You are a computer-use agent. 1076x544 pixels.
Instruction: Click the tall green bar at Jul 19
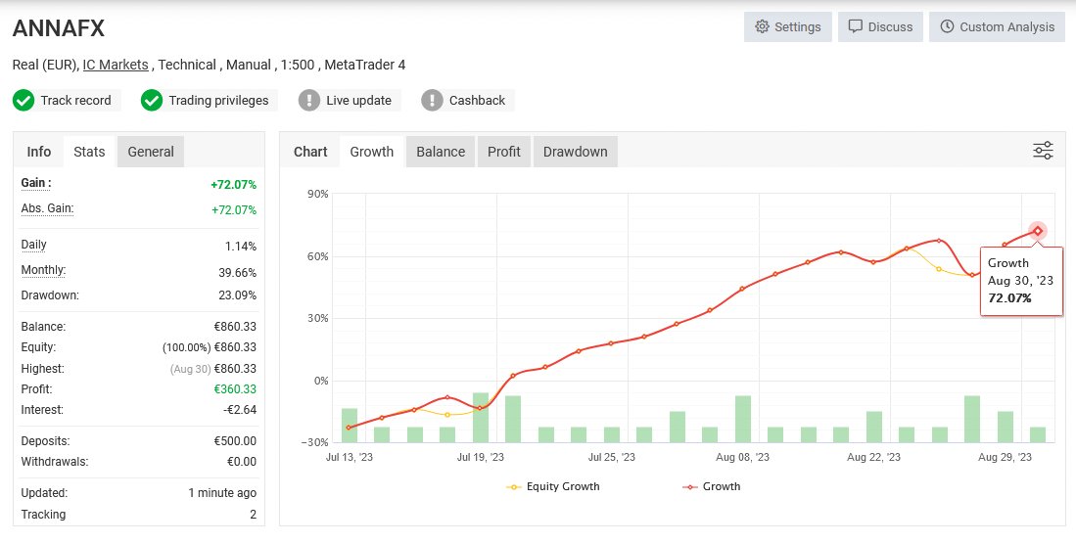[481, 417]
